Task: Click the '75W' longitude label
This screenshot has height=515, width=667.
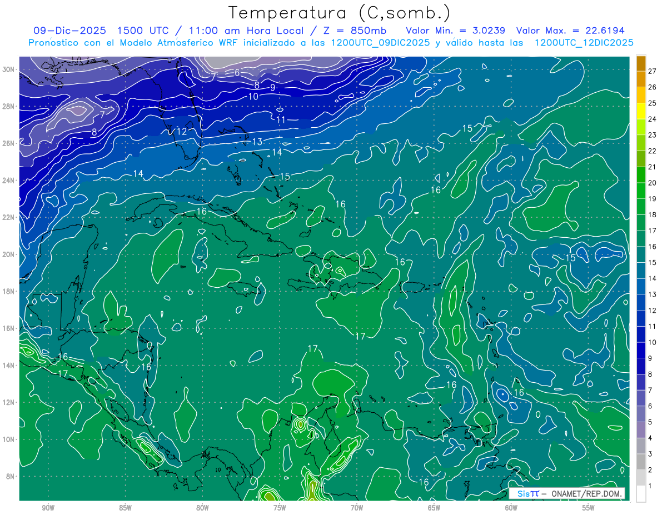Action: 280,508
